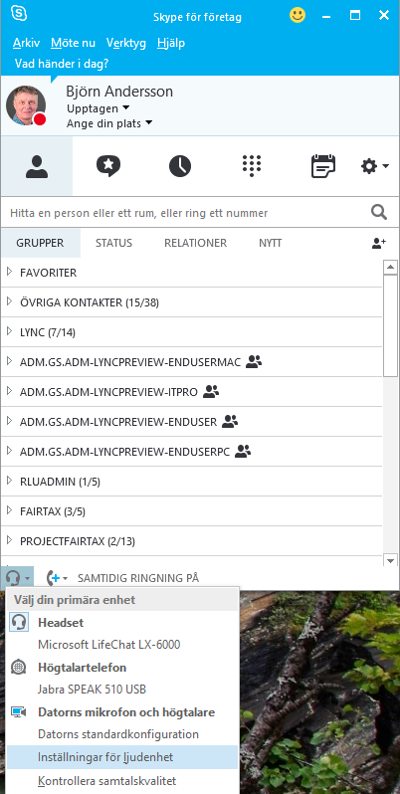
Task: Open the Conversations star bubble icon
Action: pos(107,166)
